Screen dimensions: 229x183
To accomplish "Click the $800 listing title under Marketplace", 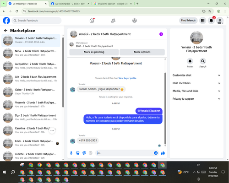I will pos(94,46).
